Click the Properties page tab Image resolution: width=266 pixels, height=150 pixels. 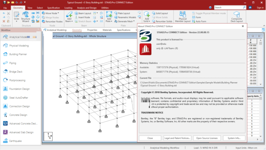click(x=92, y=30)
